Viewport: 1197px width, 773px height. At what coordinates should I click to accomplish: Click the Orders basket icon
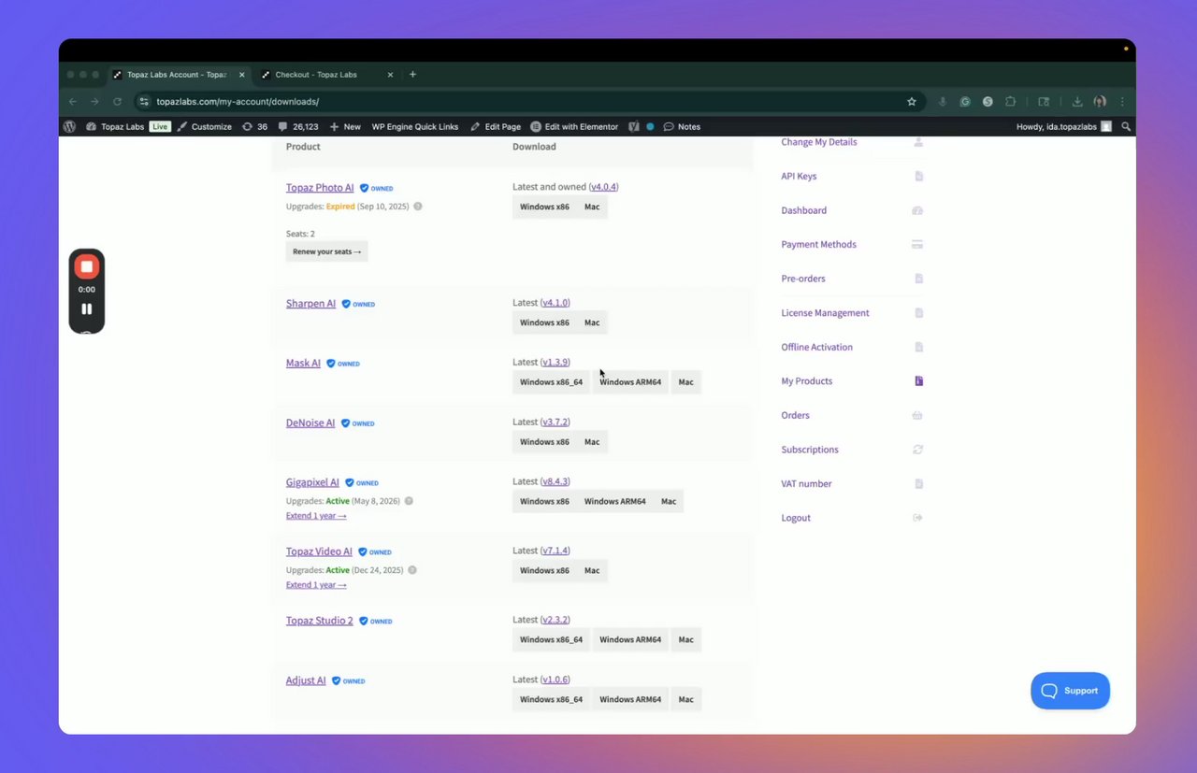click(917, 415)
